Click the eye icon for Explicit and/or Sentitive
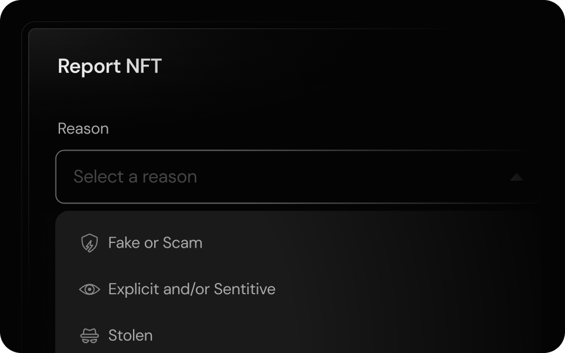 88,289
